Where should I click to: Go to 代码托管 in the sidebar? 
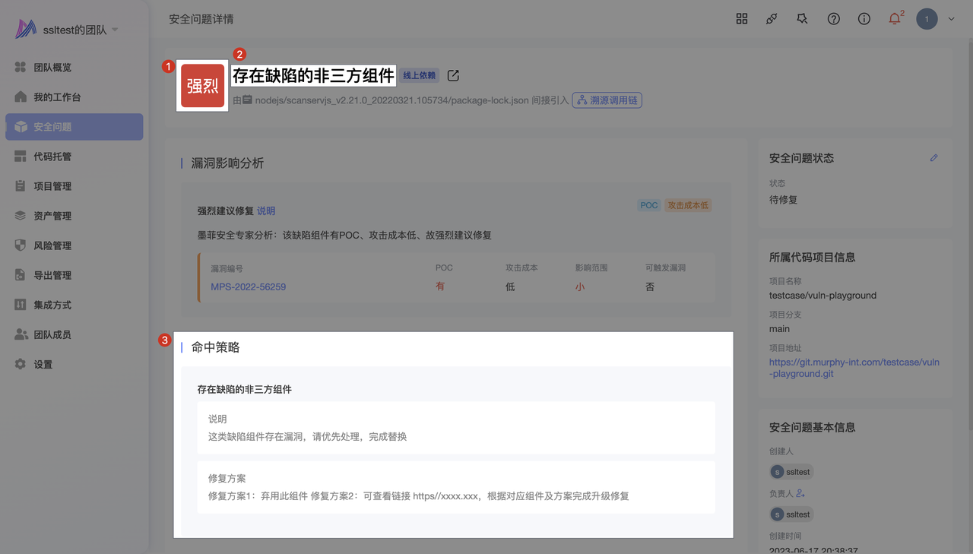point(52,157)
